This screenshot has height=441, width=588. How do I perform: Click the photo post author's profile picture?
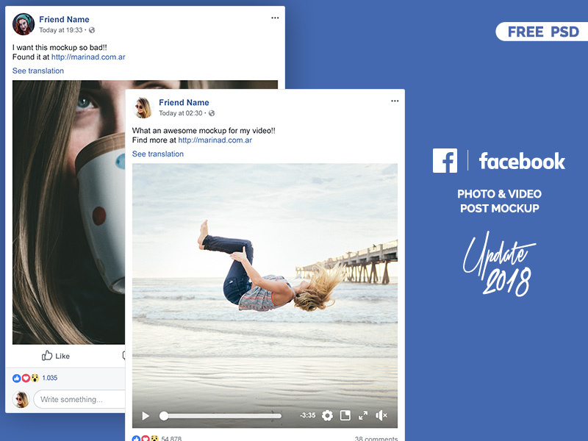click(x=24, y=24)
